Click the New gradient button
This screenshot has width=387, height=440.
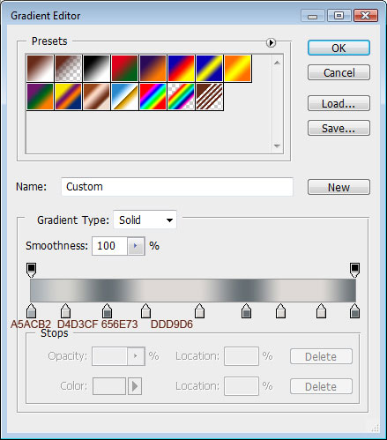click(x=339, y=187)
